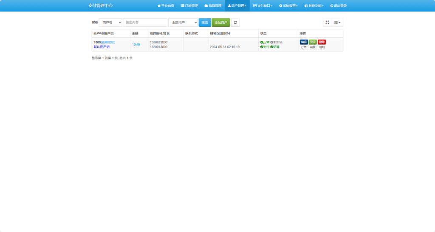Open the column grid selector icon
The height and width of the screenshot is (232, 435).
pos(337,23)
